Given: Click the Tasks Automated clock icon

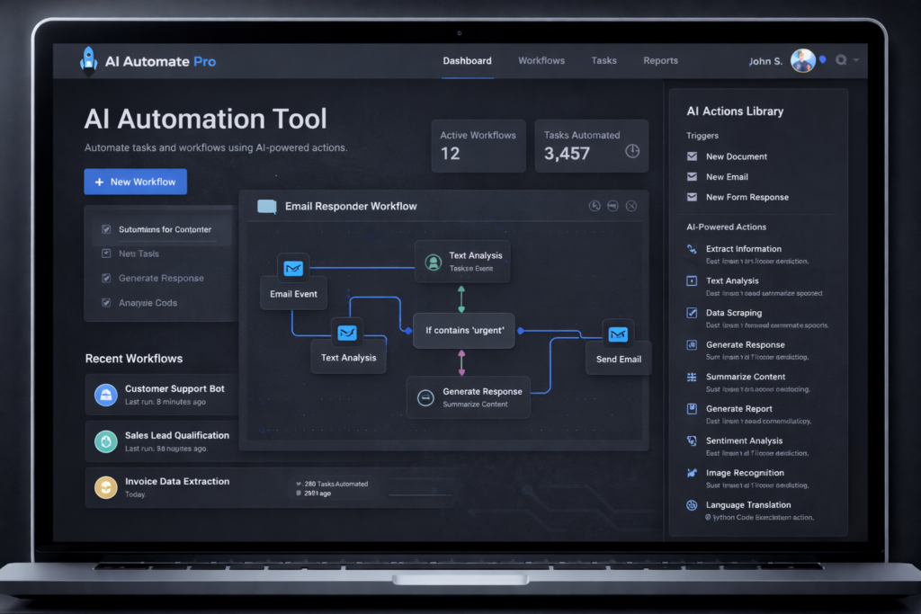Looking at the screenshot, I should [632, 151].
